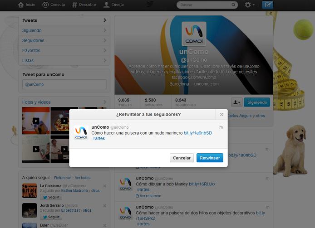Open the settings gear dropdown
The width and height of the screenshot is (315, 228).
(x=249, y=5)
